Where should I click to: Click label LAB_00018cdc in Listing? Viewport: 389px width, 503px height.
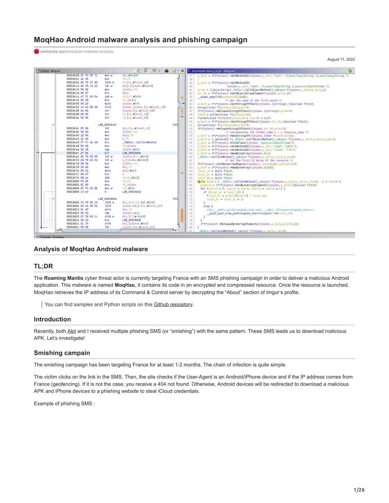107,125
